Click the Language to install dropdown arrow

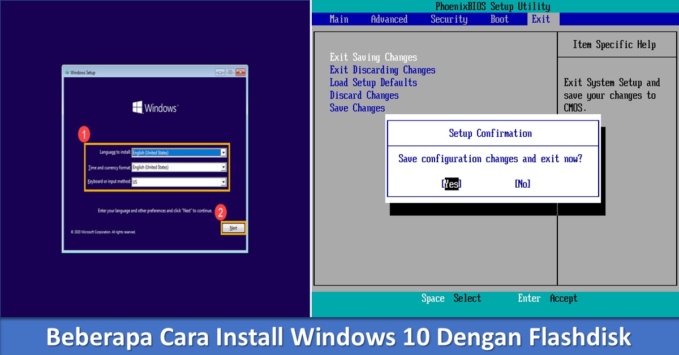(x=224, y=152)
